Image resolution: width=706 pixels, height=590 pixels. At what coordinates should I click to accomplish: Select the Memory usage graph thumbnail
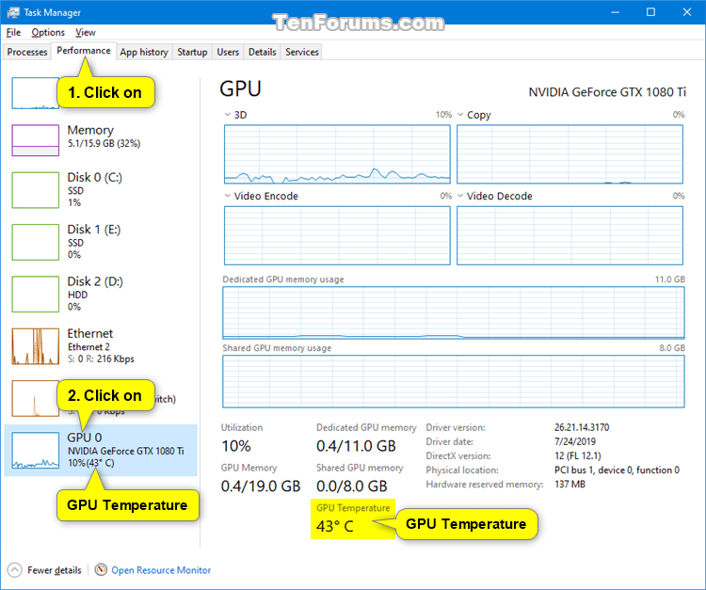point(35,139)
